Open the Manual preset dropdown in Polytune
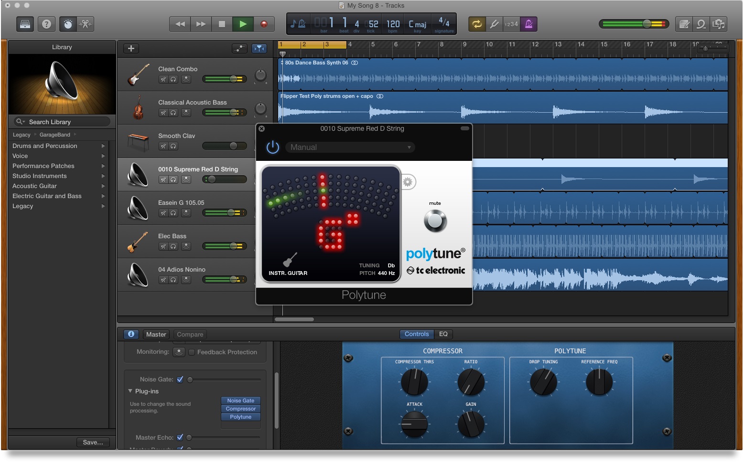744x464 pixels. coord(350,147)
